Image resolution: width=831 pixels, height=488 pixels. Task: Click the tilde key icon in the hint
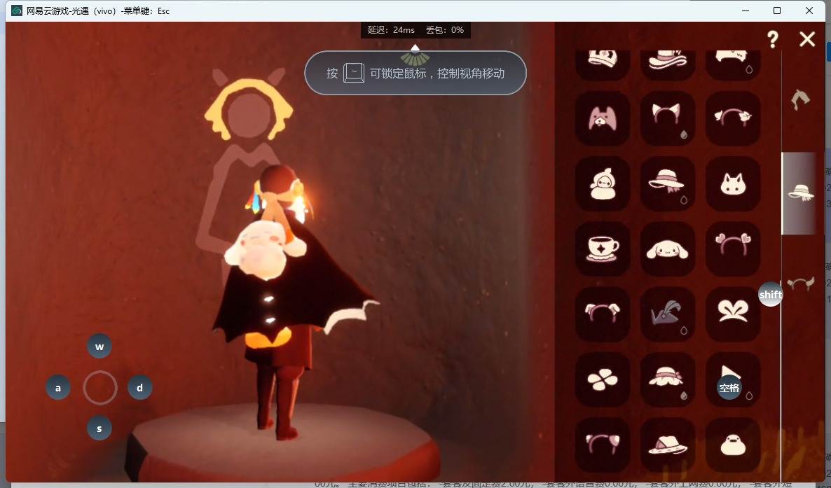click(354, 73)
